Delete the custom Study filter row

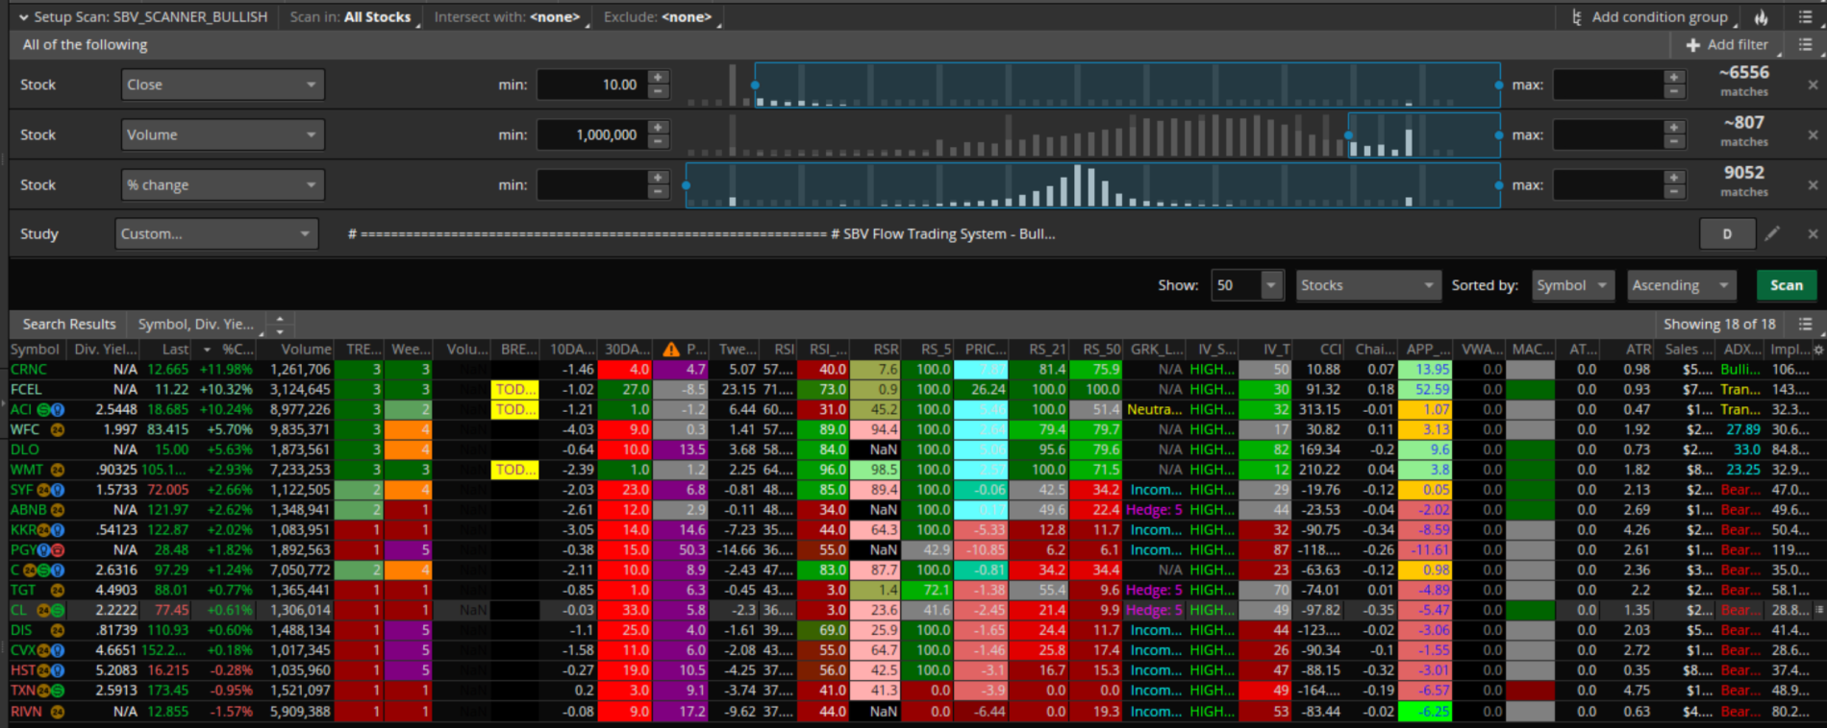[1813, 233]
